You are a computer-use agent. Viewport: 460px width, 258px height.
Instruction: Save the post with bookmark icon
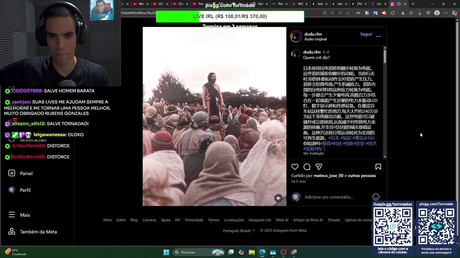378,167
